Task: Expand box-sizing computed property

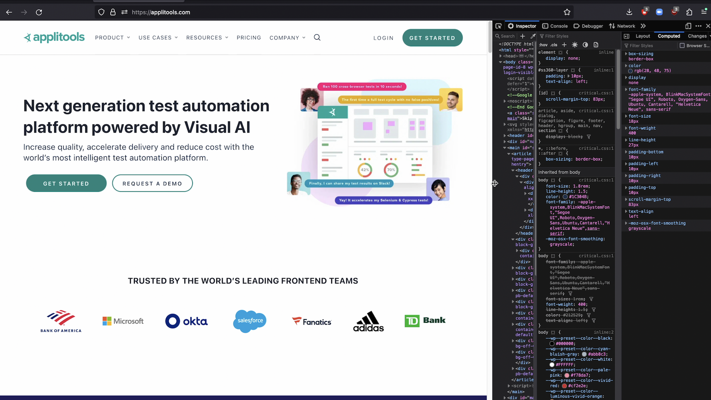Action: coord(626,54)
